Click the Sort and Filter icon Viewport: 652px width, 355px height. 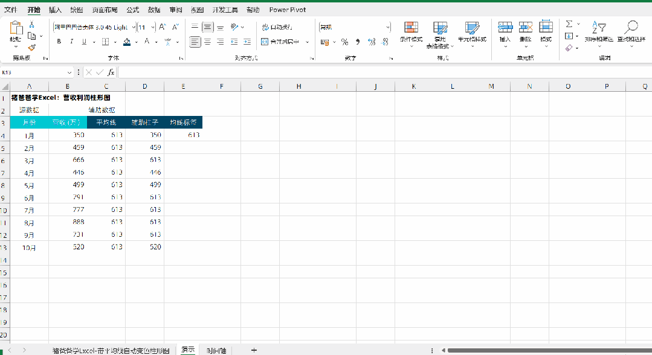point(599,28)
